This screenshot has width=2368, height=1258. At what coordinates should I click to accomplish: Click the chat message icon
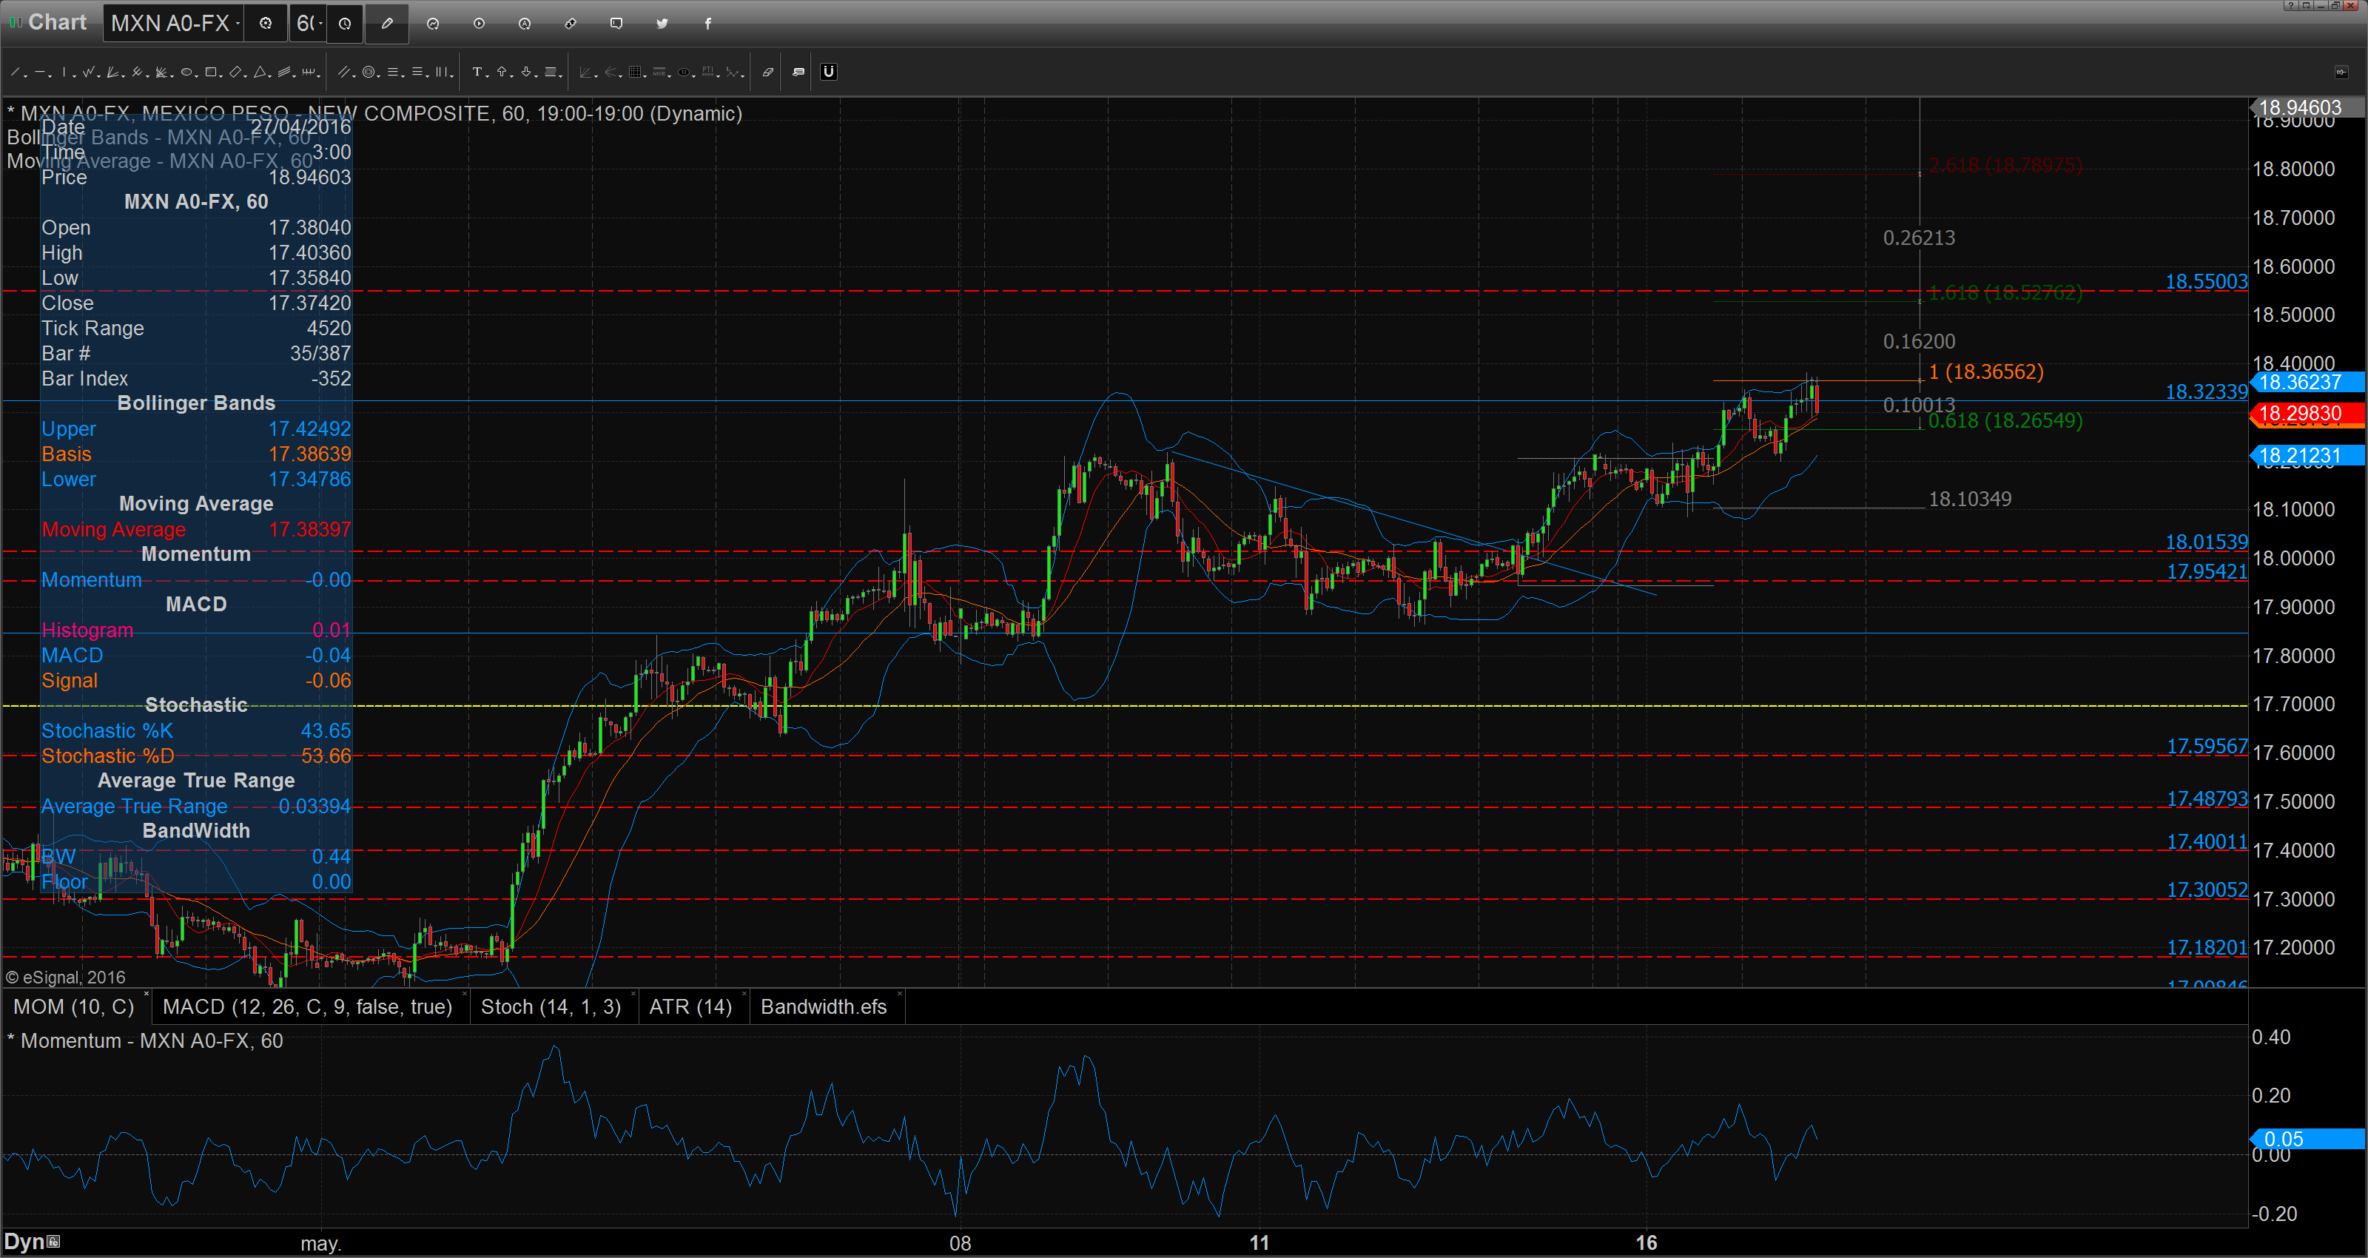[x=617, y=24]
